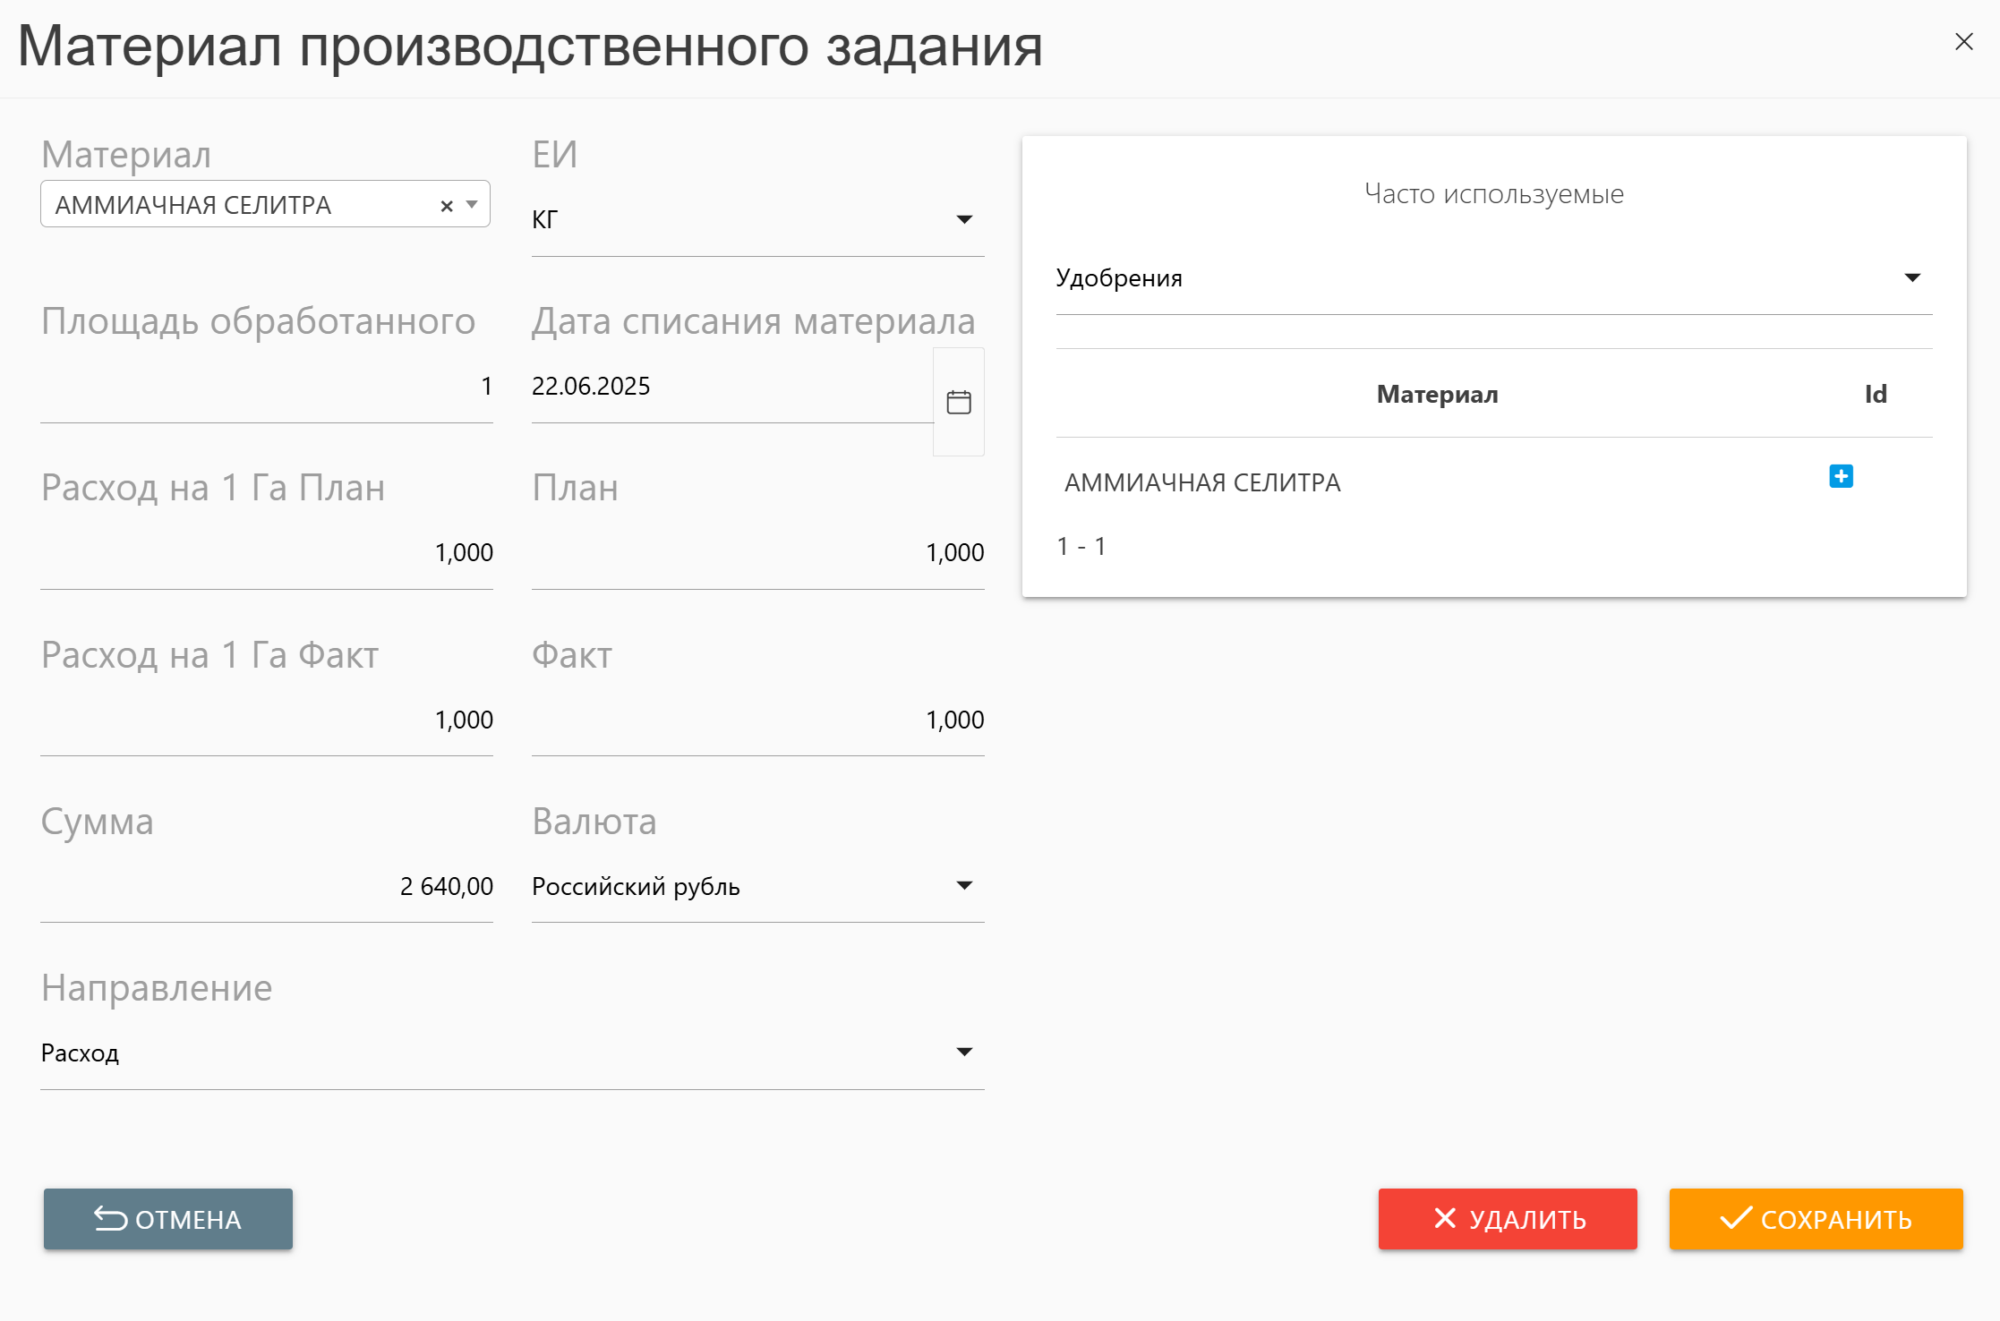
Task: Click the Материал column header
Action: click(x=1436, y=395)
